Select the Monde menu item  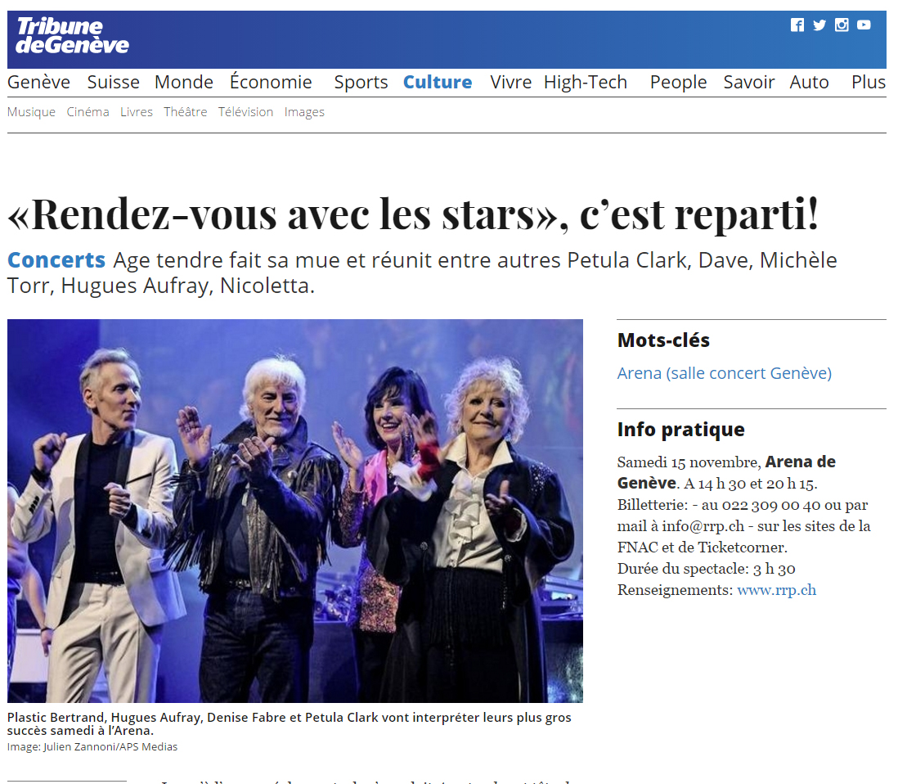pos(184,82)
